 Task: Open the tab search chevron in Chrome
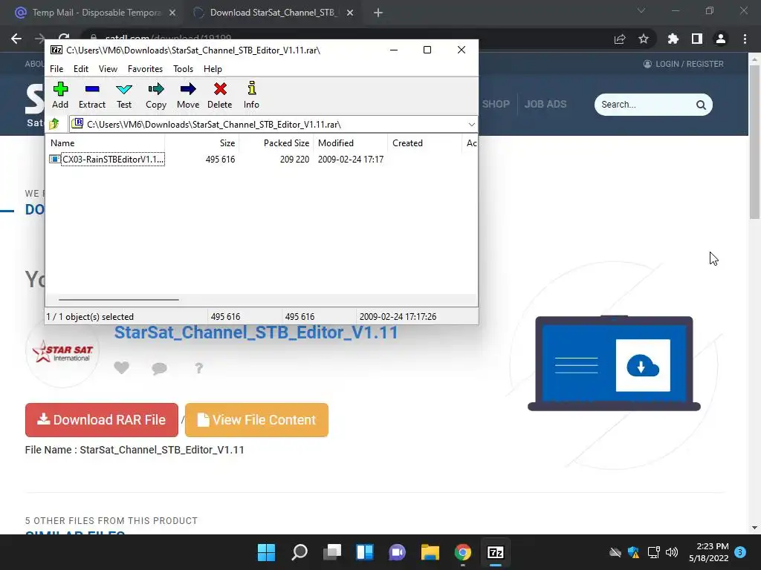coord(641,10)
